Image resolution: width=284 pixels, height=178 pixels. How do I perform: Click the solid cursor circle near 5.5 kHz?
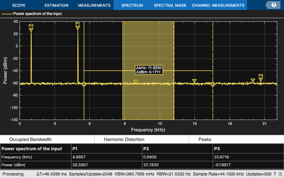pyautogui.click(x=84, y=84)
